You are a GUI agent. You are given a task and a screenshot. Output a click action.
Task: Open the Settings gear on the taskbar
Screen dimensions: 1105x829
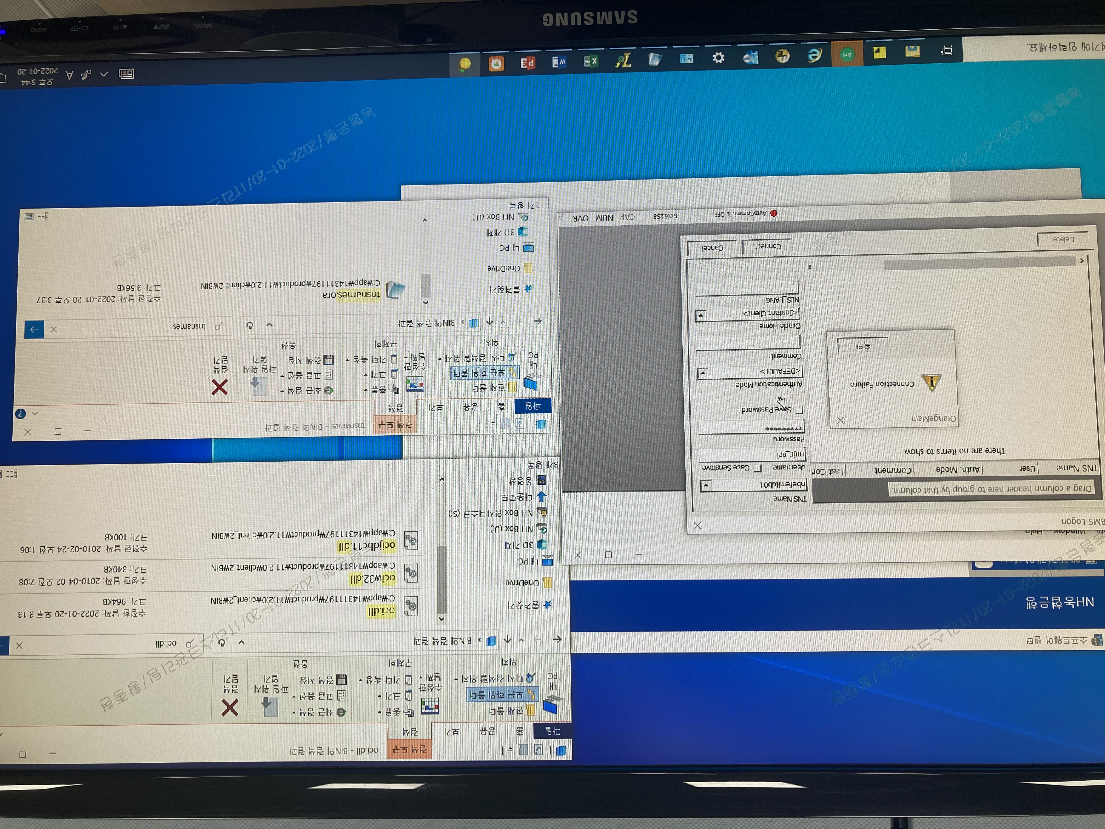(x=718, y=58)
